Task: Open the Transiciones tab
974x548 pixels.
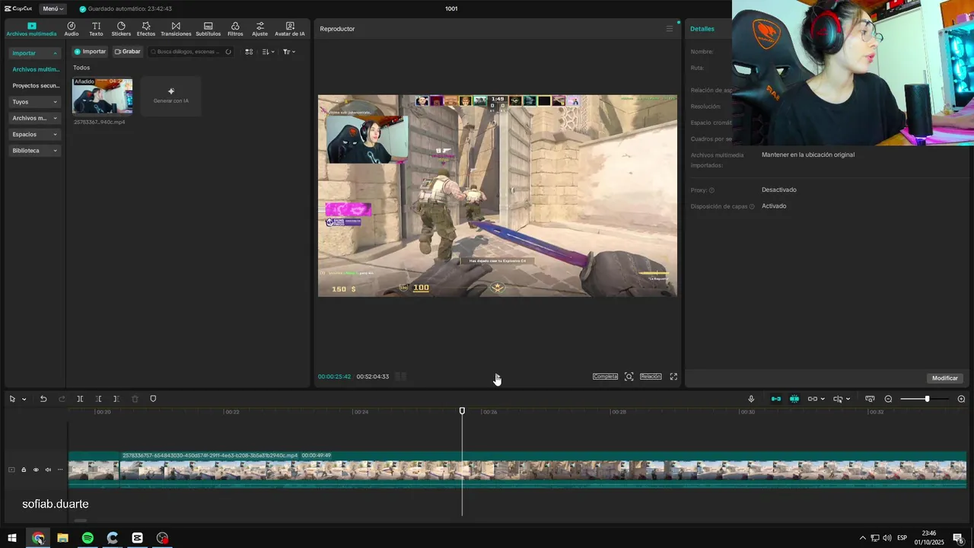Action: click(176, 29)
